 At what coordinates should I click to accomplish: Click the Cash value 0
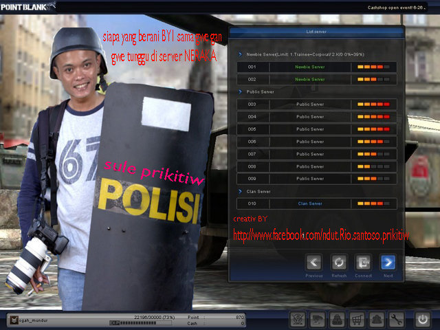[x=242, y=324]
